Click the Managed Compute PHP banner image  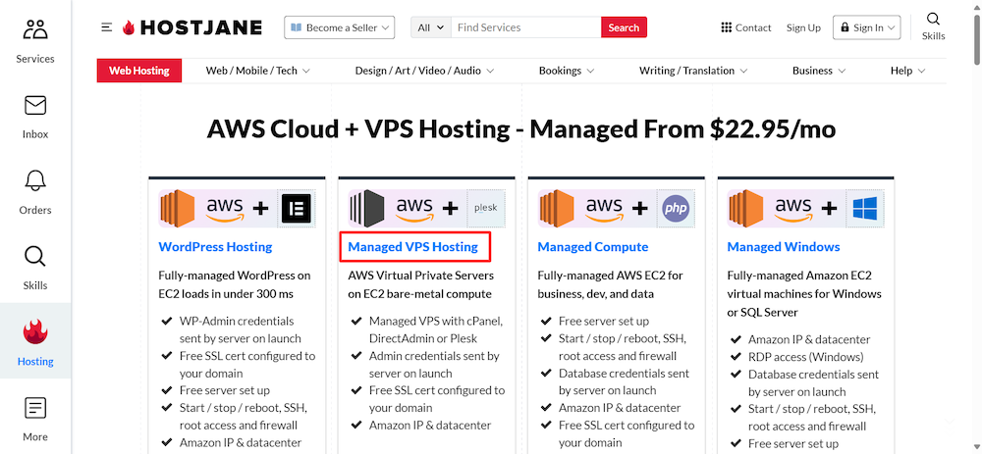click(617, 208)
